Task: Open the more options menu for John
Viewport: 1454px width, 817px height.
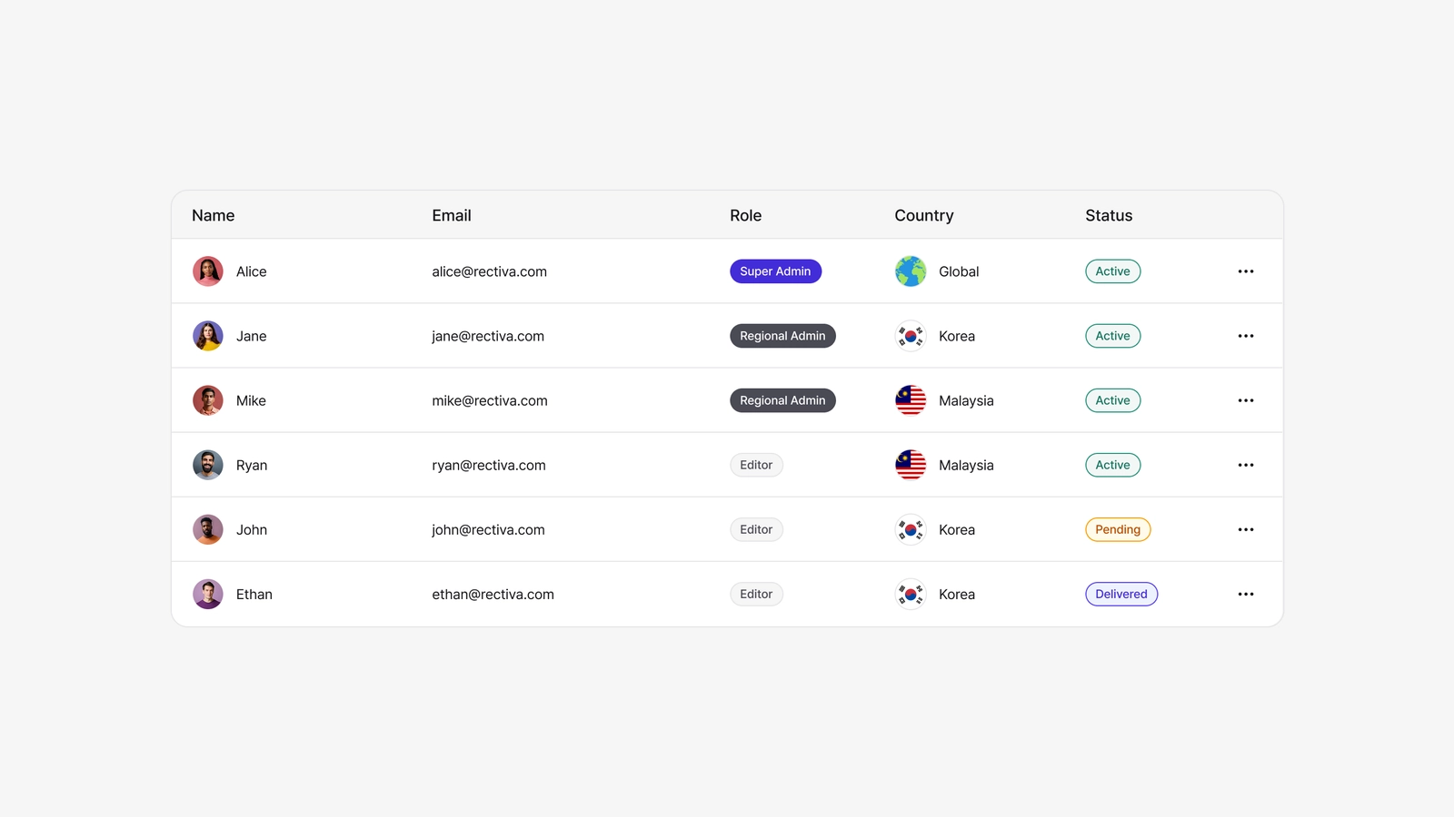Action: [1245, 529]
